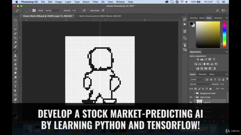Add a Threshold adjustment
The image size is (241, 135).
point(206,69)
